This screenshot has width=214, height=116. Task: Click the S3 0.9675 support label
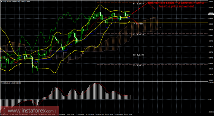coord(138,66)
